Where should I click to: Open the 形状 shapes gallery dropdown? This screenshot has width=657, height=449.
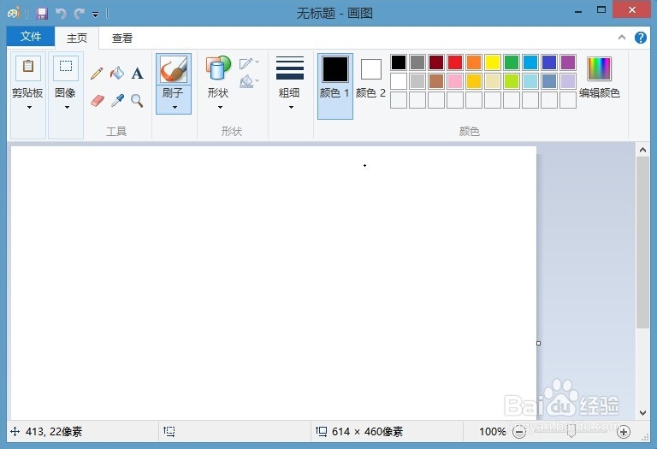pyautogui.click(x=218, y=84)
